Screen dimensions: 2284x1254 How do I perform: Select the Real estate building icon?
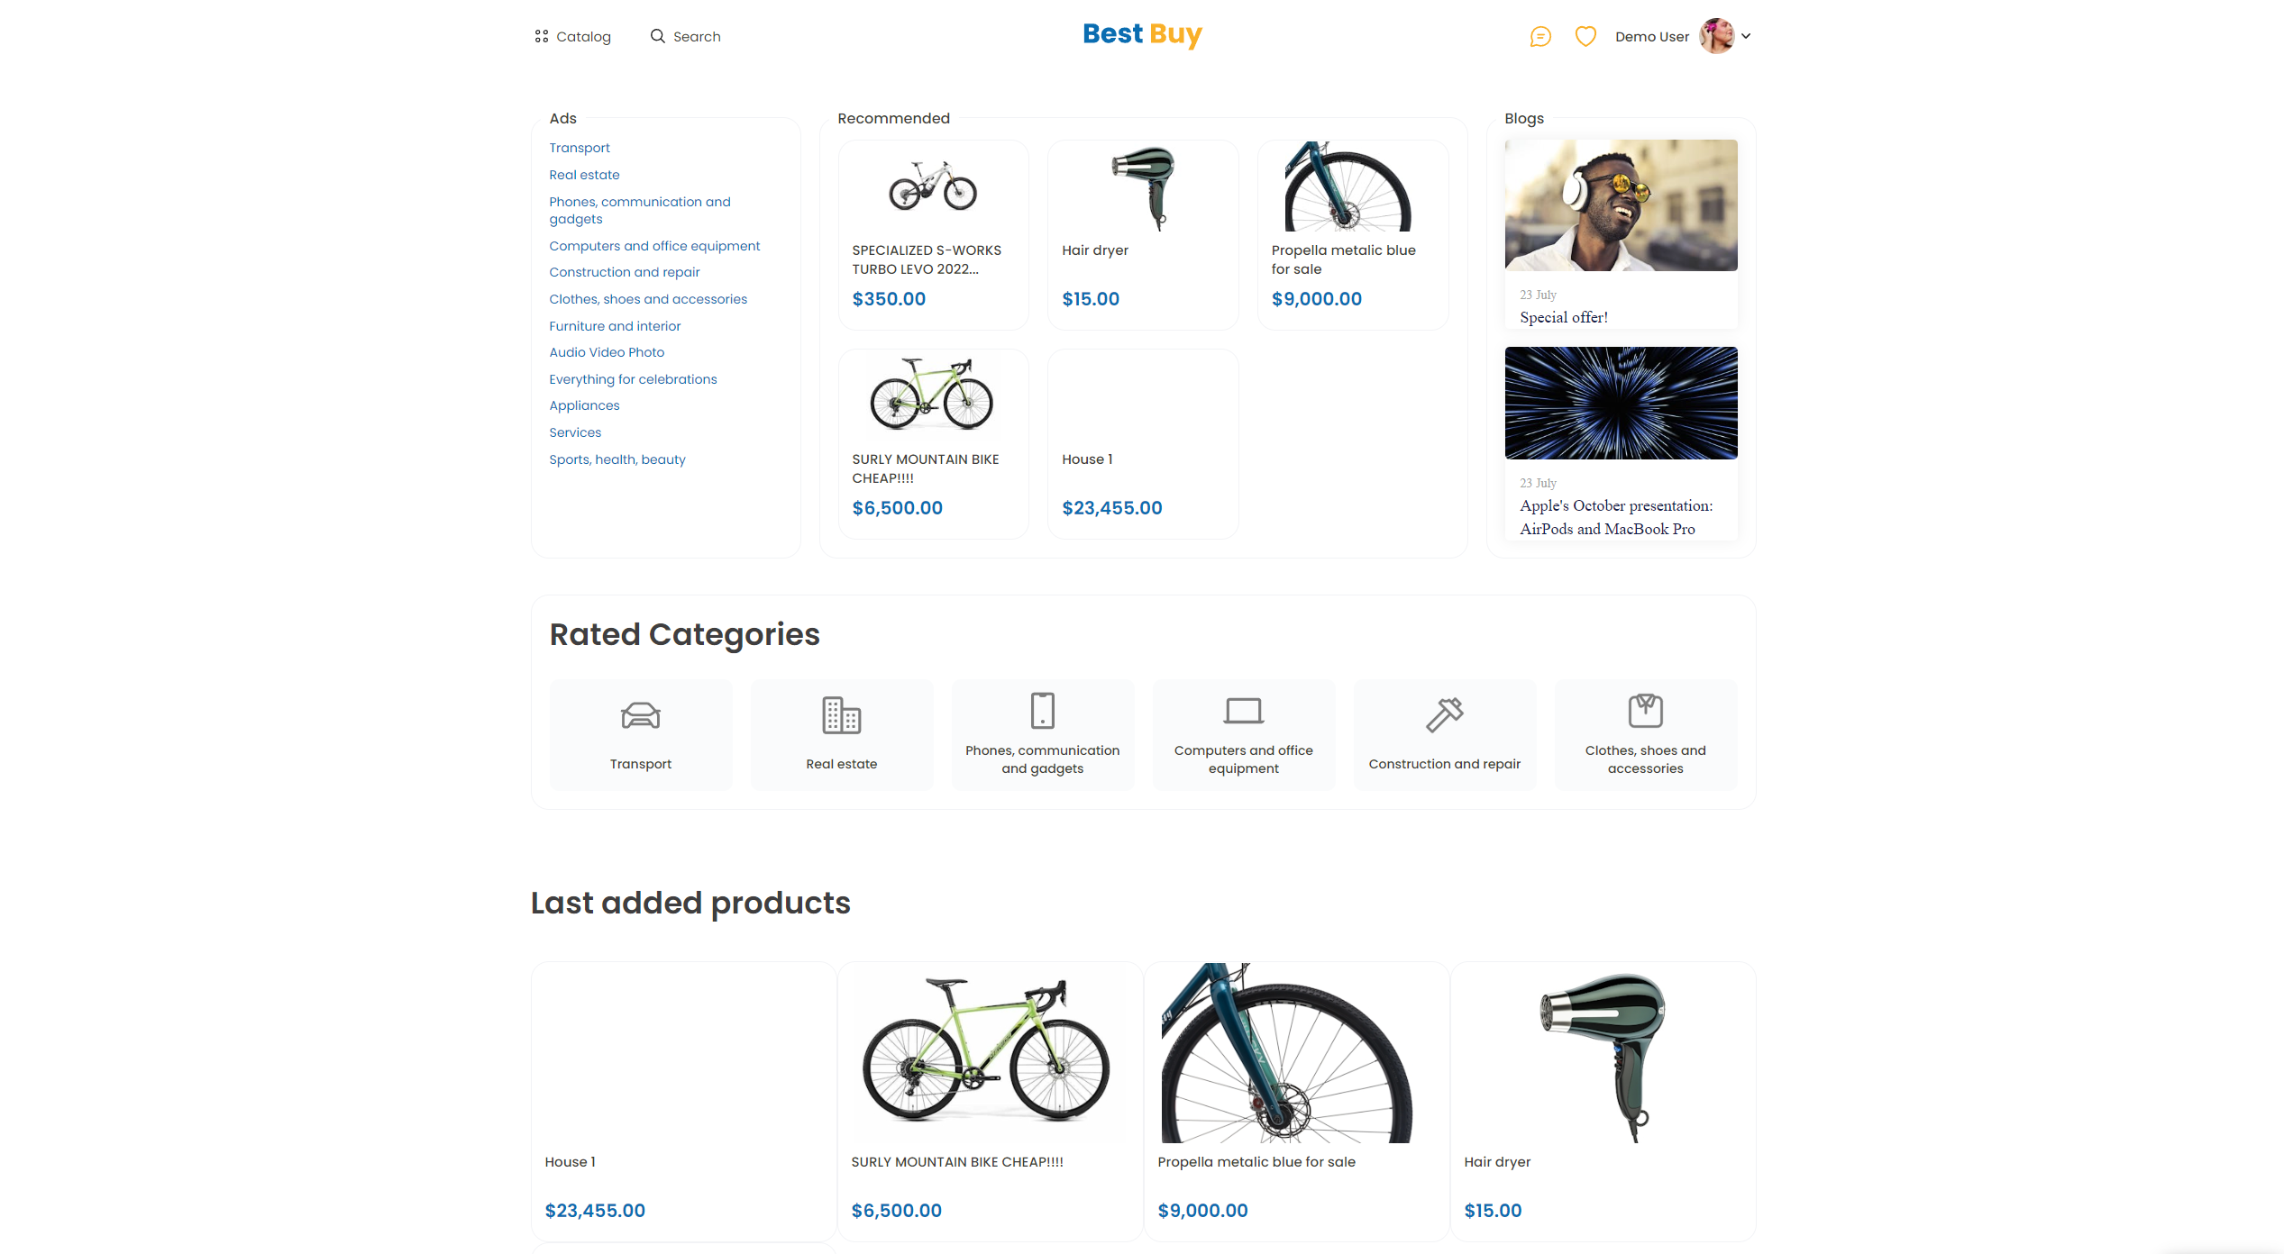(x=842, y=715)
